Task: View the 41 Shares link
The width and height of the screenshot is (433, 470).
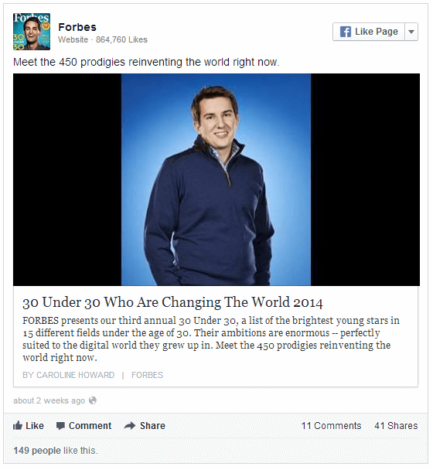Action: pos(396,426)
